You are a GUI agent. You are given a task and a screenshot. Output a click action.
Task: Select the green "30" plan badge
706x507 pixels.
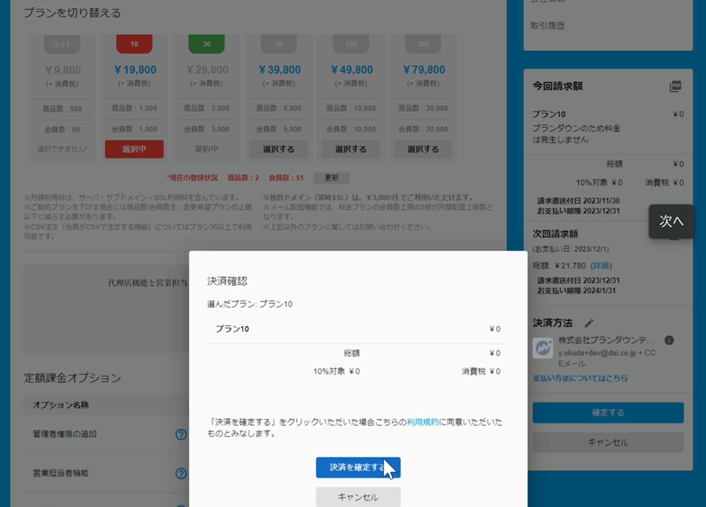pos(206,44)
